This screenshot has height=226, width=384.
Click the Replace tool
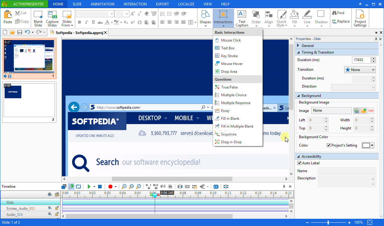(341, 21)
